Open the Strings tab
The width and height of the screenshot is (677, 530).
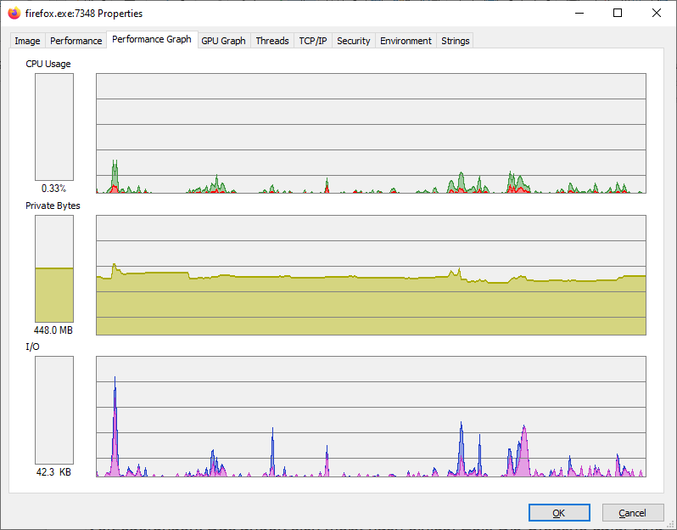coord(455,41)
